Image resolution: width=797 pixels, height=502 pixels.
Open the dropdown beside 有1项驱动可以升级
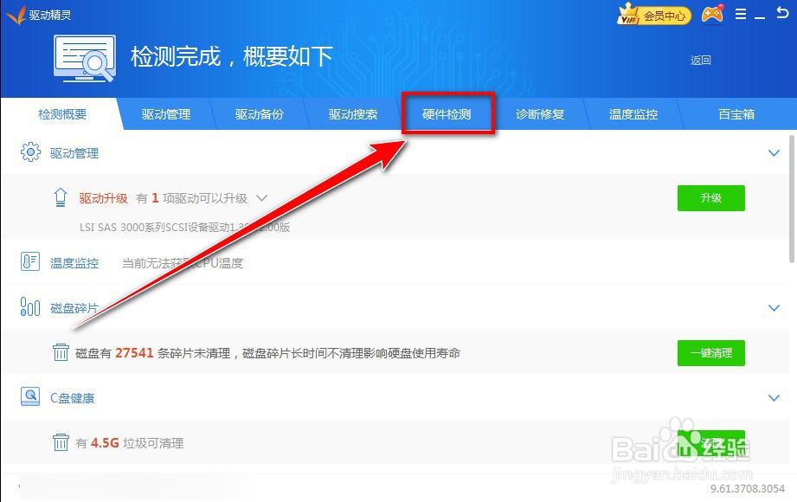tap(260, 197)
